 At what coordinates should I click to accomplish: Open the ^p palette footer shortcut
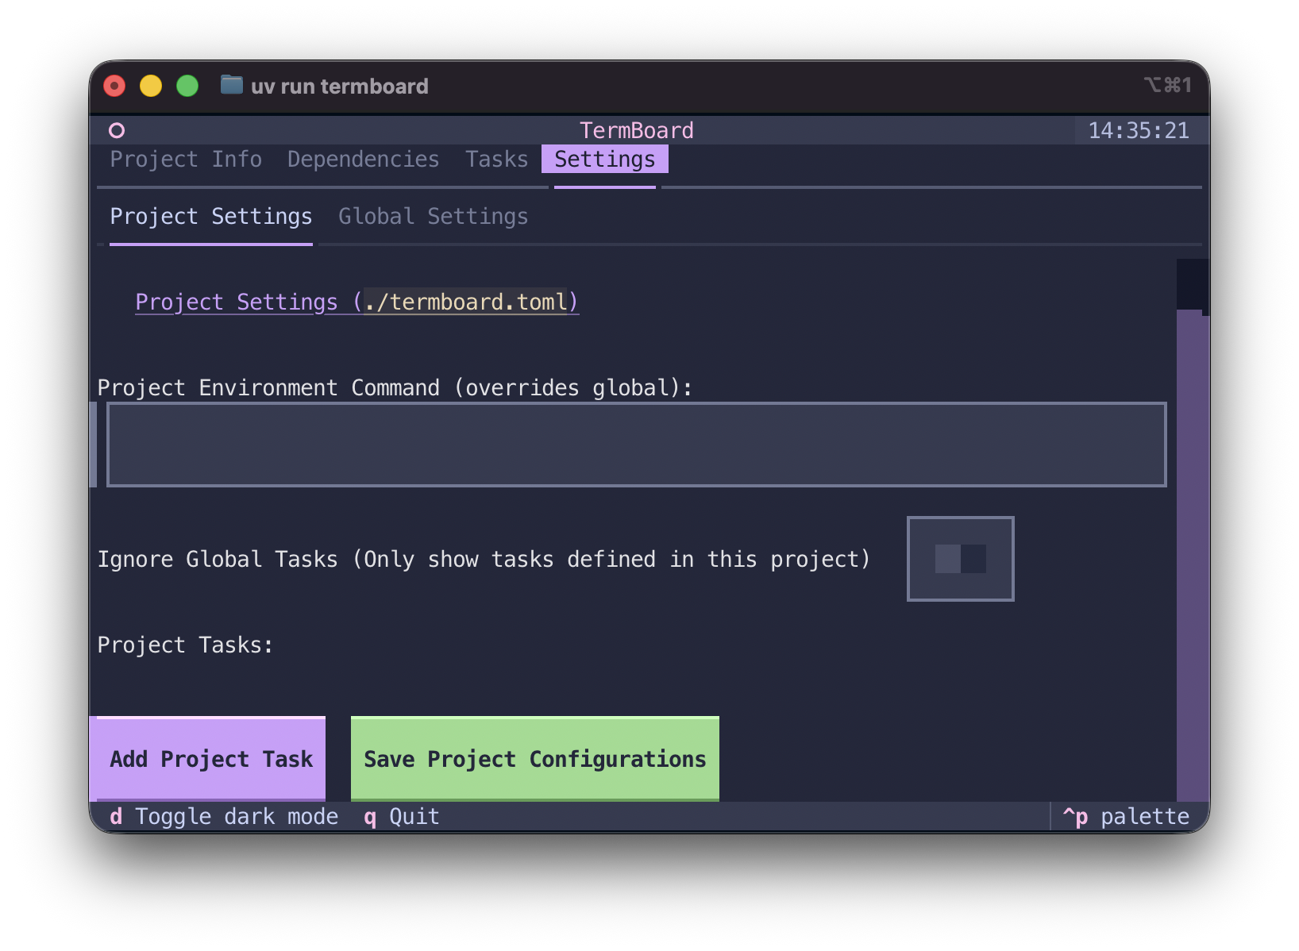(x=1126, y=816)
